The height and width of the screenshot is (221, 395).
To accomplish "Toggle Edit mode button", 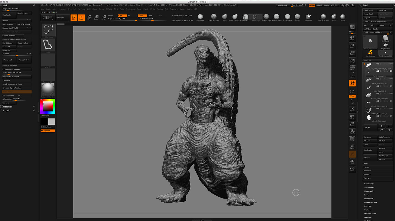I will pyautogui.click(x=73, y=18).
